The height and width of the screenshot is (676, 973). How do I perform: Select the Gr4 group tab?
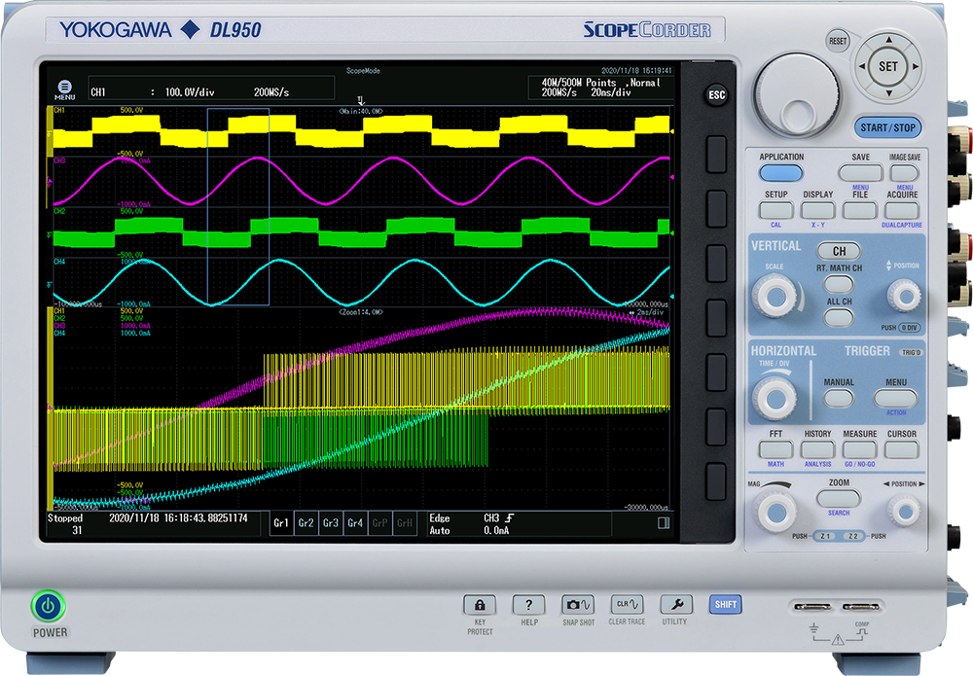(355, 522)
